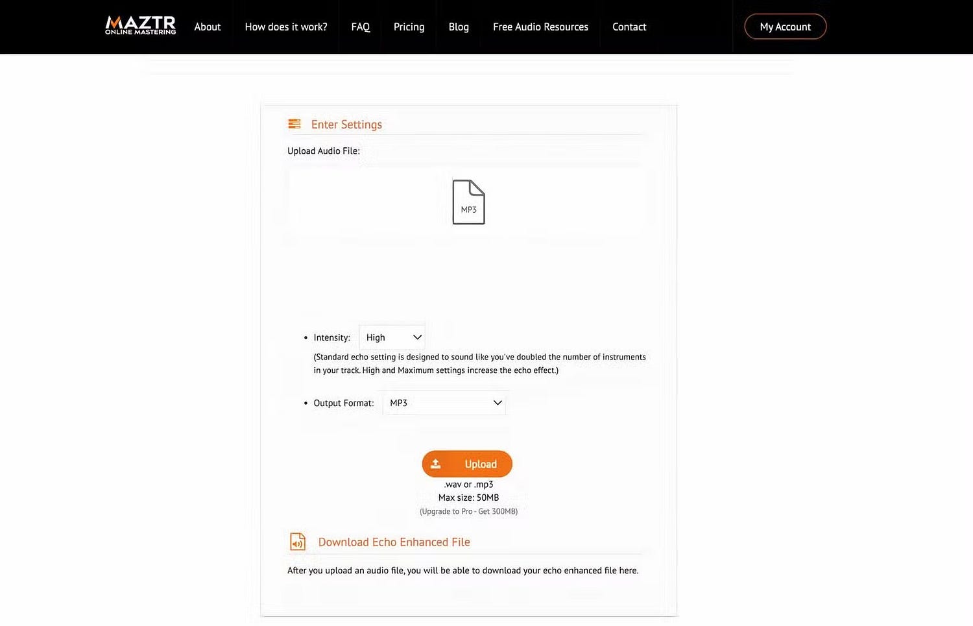This screenshot has height=626, width=973.
Task: Navigate to How does it work?
Action: coord(286,27)
